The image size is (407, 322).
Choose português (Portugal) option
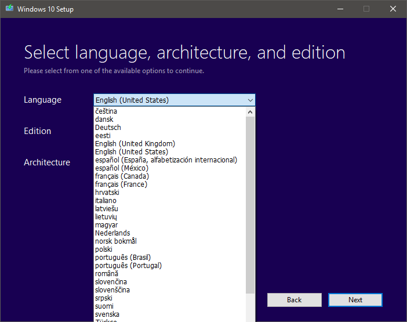170,266
